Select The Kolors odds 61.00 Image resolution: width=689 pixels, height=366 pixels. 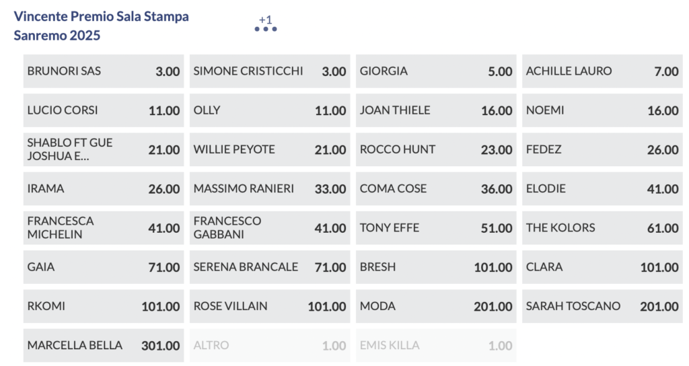pos(602,228)
